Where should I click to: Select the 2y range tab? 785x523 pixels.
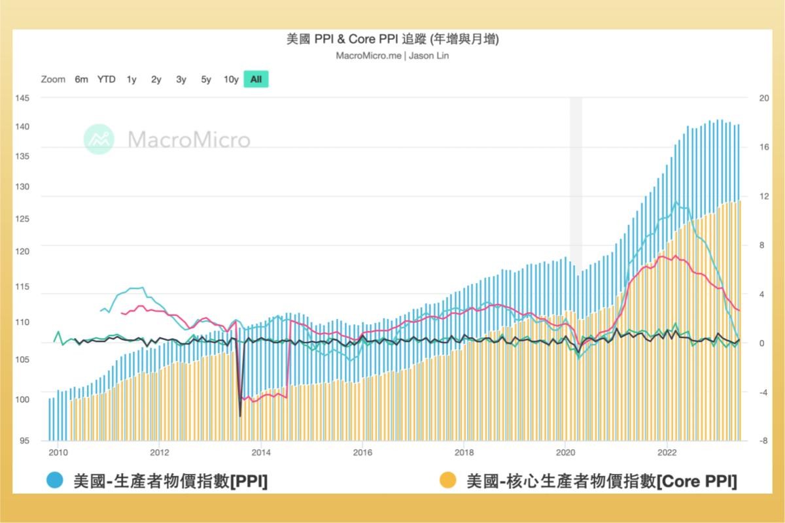coord(156,79)
